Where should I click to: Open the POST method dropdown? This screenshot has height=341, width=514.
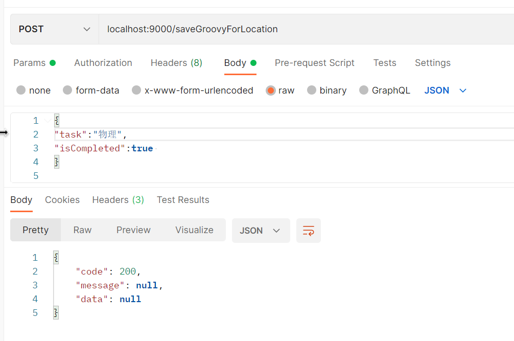click(x=55, y=29)
